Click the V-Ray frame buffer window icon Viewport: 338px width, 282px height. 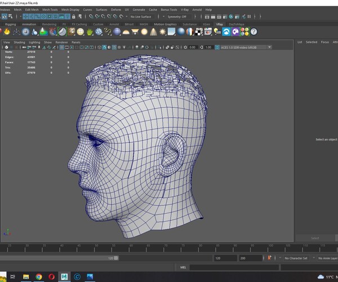click(208, 32)
